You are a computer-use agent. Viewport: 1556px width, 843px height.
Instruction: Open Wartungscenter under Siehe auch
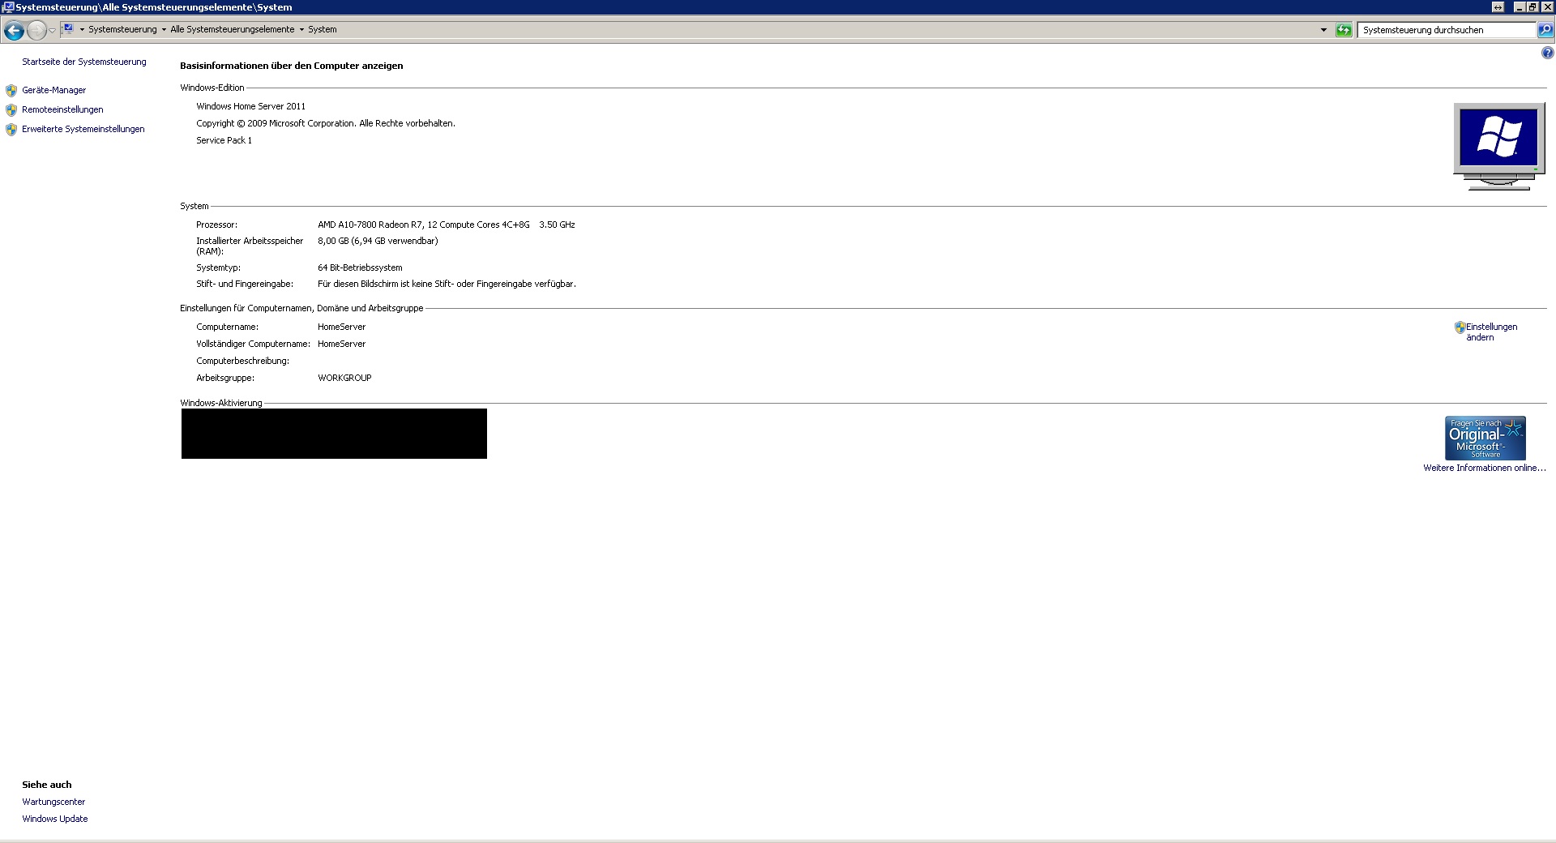coord(53,802)
